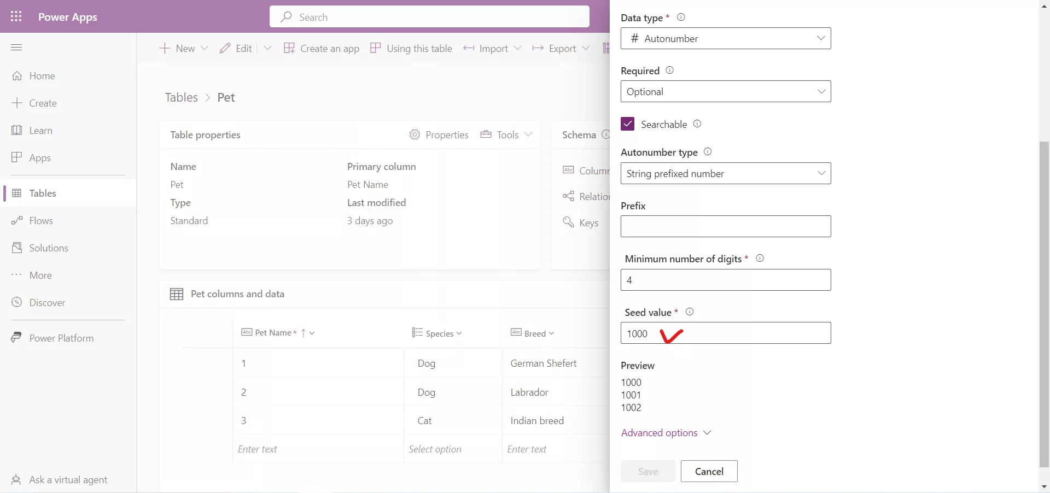Click Ask a virtual agent
1050x493 pixels.
61,480
